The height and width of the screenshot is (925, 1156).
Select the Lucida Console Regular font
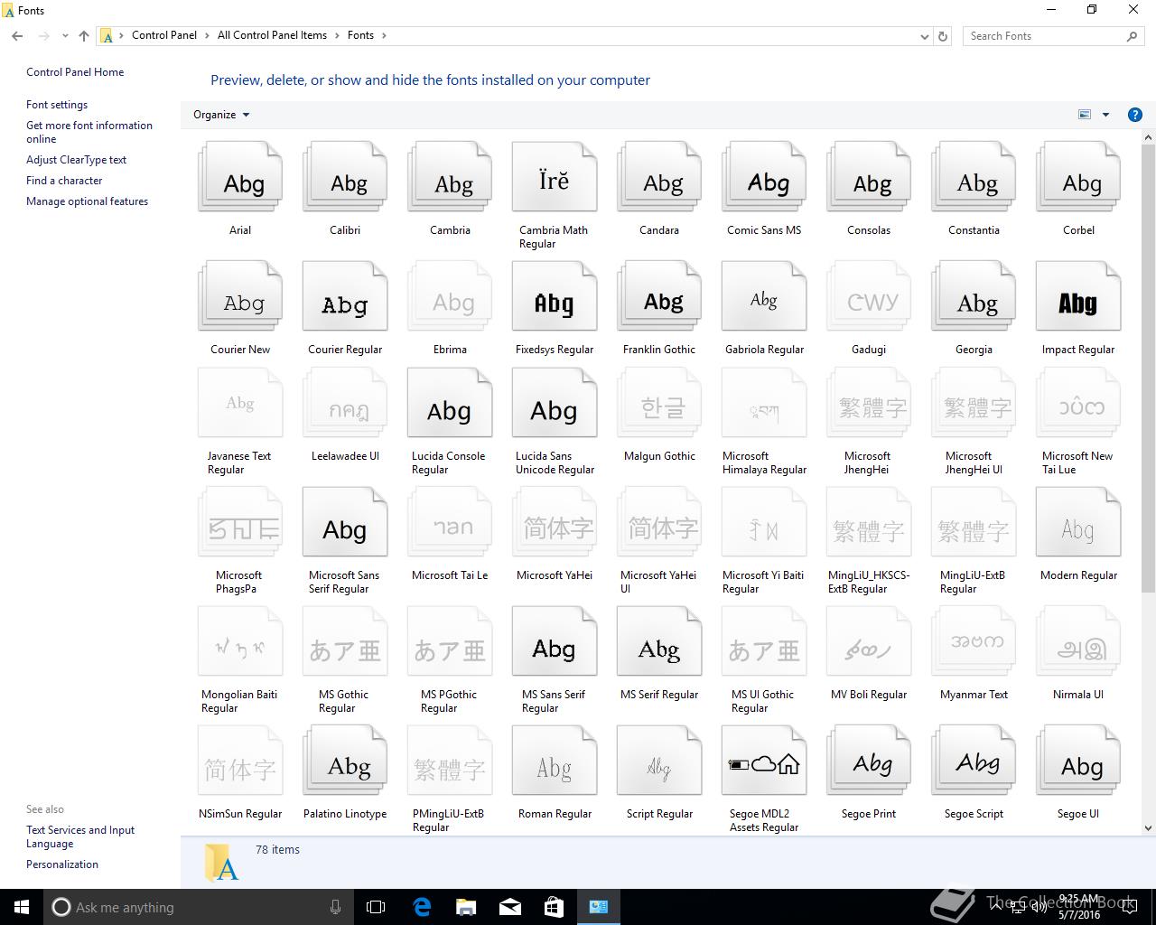pos(450,403)
